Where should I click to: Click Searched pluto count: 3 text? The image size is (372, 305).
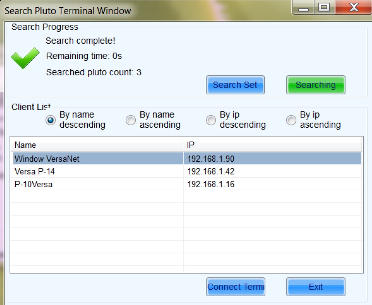click(x=94, y=72)
